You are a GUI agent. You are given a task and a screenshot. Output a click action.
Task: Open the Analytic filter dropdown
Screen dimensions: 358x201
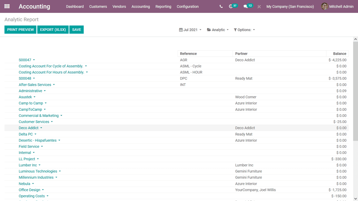pos(218,30)
